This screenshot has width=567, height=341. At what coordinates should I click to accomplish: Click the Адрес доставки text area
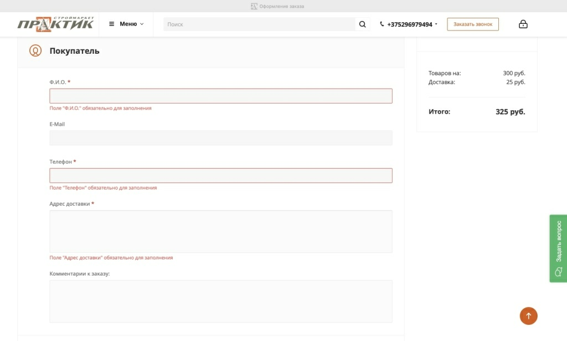tap(221, 231)
